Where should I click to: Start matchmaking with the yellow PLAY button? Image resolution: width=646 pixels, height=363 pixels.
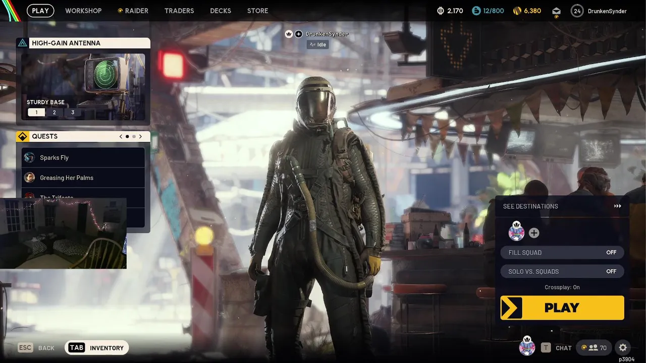pyautogui.click(x=562, y=308)
